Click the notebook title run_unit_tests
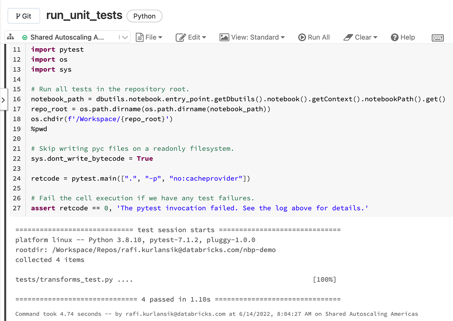This screenshot has height=321, width=453. pyautogui.click(x=84, y=15)
